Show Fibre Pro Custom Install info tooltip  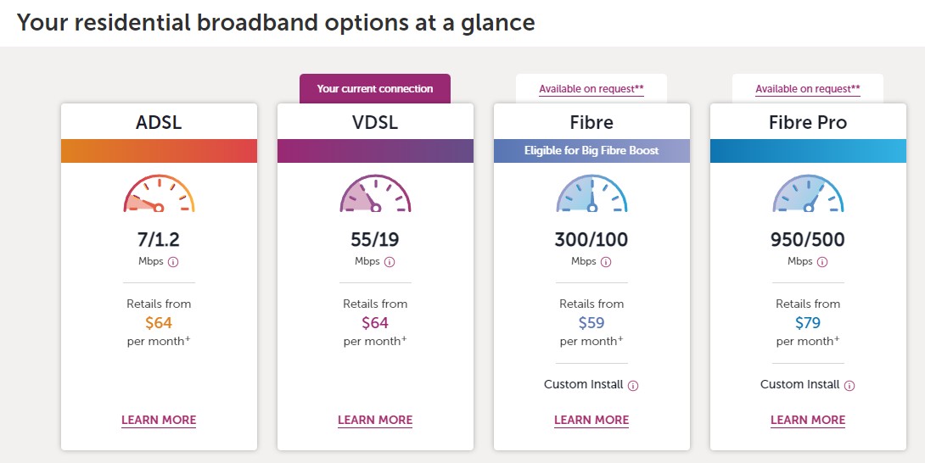pyautogui.click(x=849, y=385)
